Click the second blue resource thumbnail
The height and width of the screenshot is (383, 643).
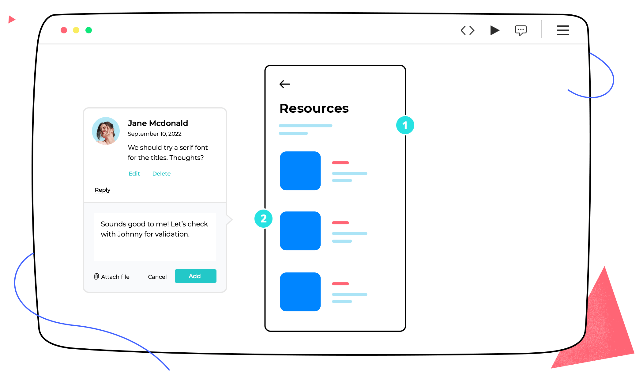[301, 229]
